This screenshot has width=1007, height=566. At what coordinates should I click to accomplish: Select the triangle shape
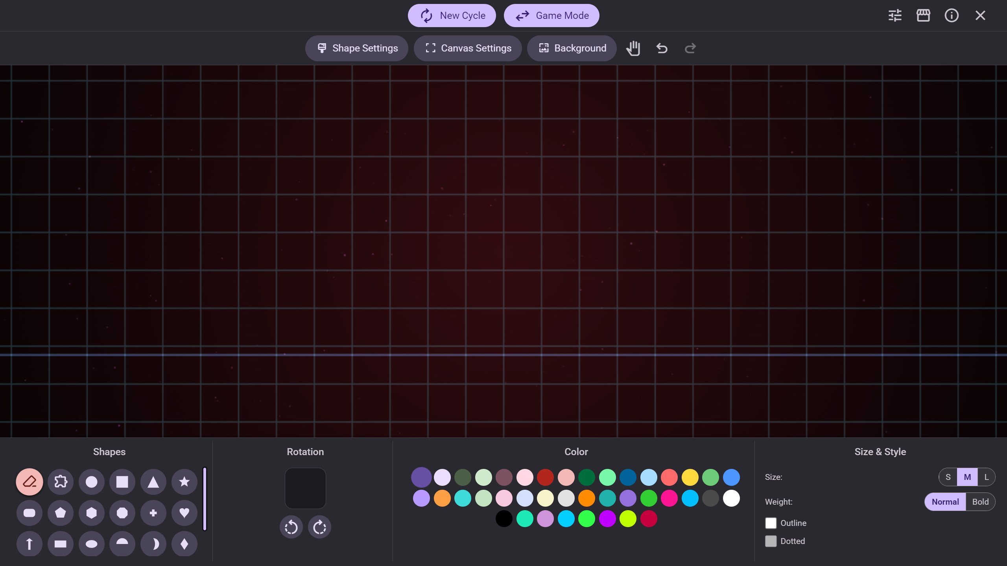click(153, 481)
